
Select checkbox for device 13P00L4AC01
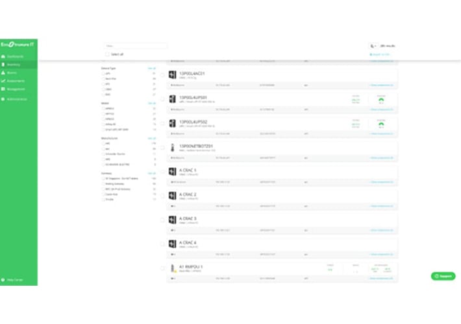[162, 75]
